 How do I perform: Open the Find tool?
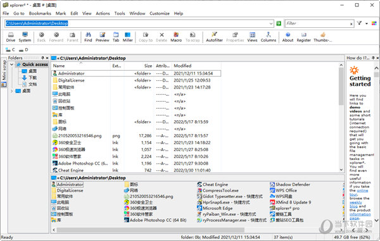click(x=88, y=37)
